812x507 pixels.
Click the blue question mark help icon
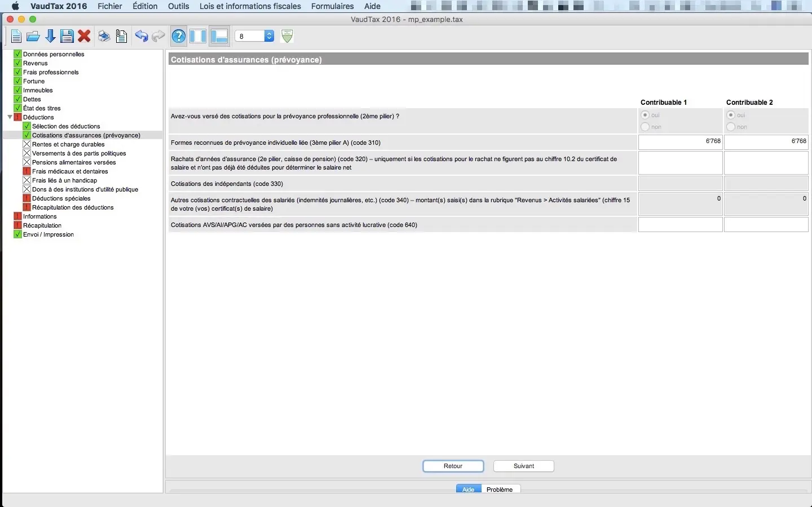(x=179, y=37)
